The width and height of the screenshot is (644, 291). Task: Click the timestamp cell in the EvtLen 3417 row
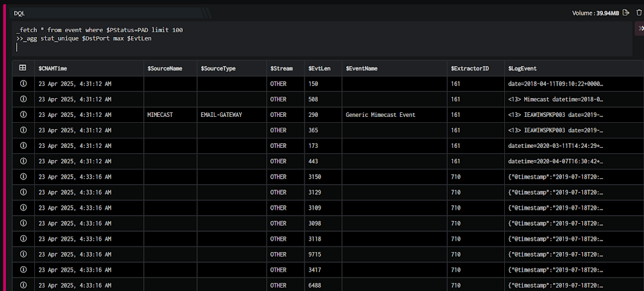[x=75, y=269]
